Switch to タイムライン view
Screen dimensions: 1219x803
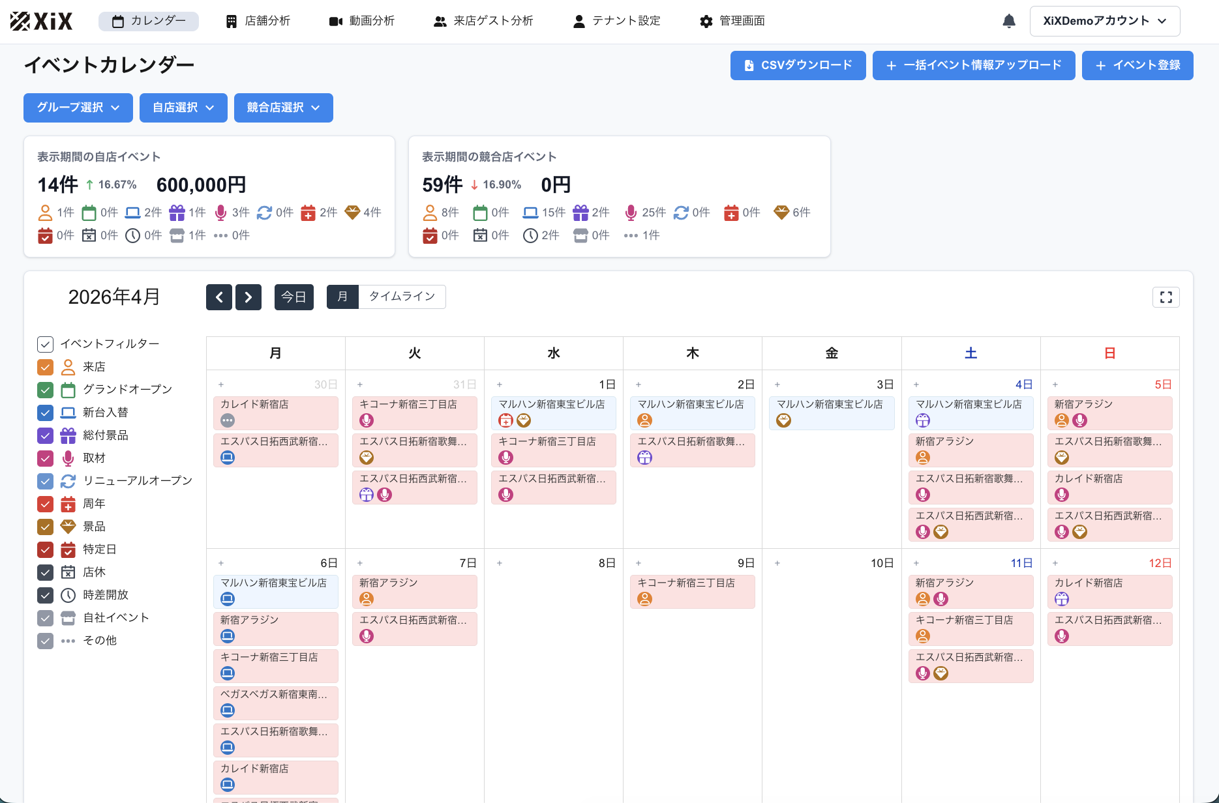pyautogui.click(x=402, y=297)
